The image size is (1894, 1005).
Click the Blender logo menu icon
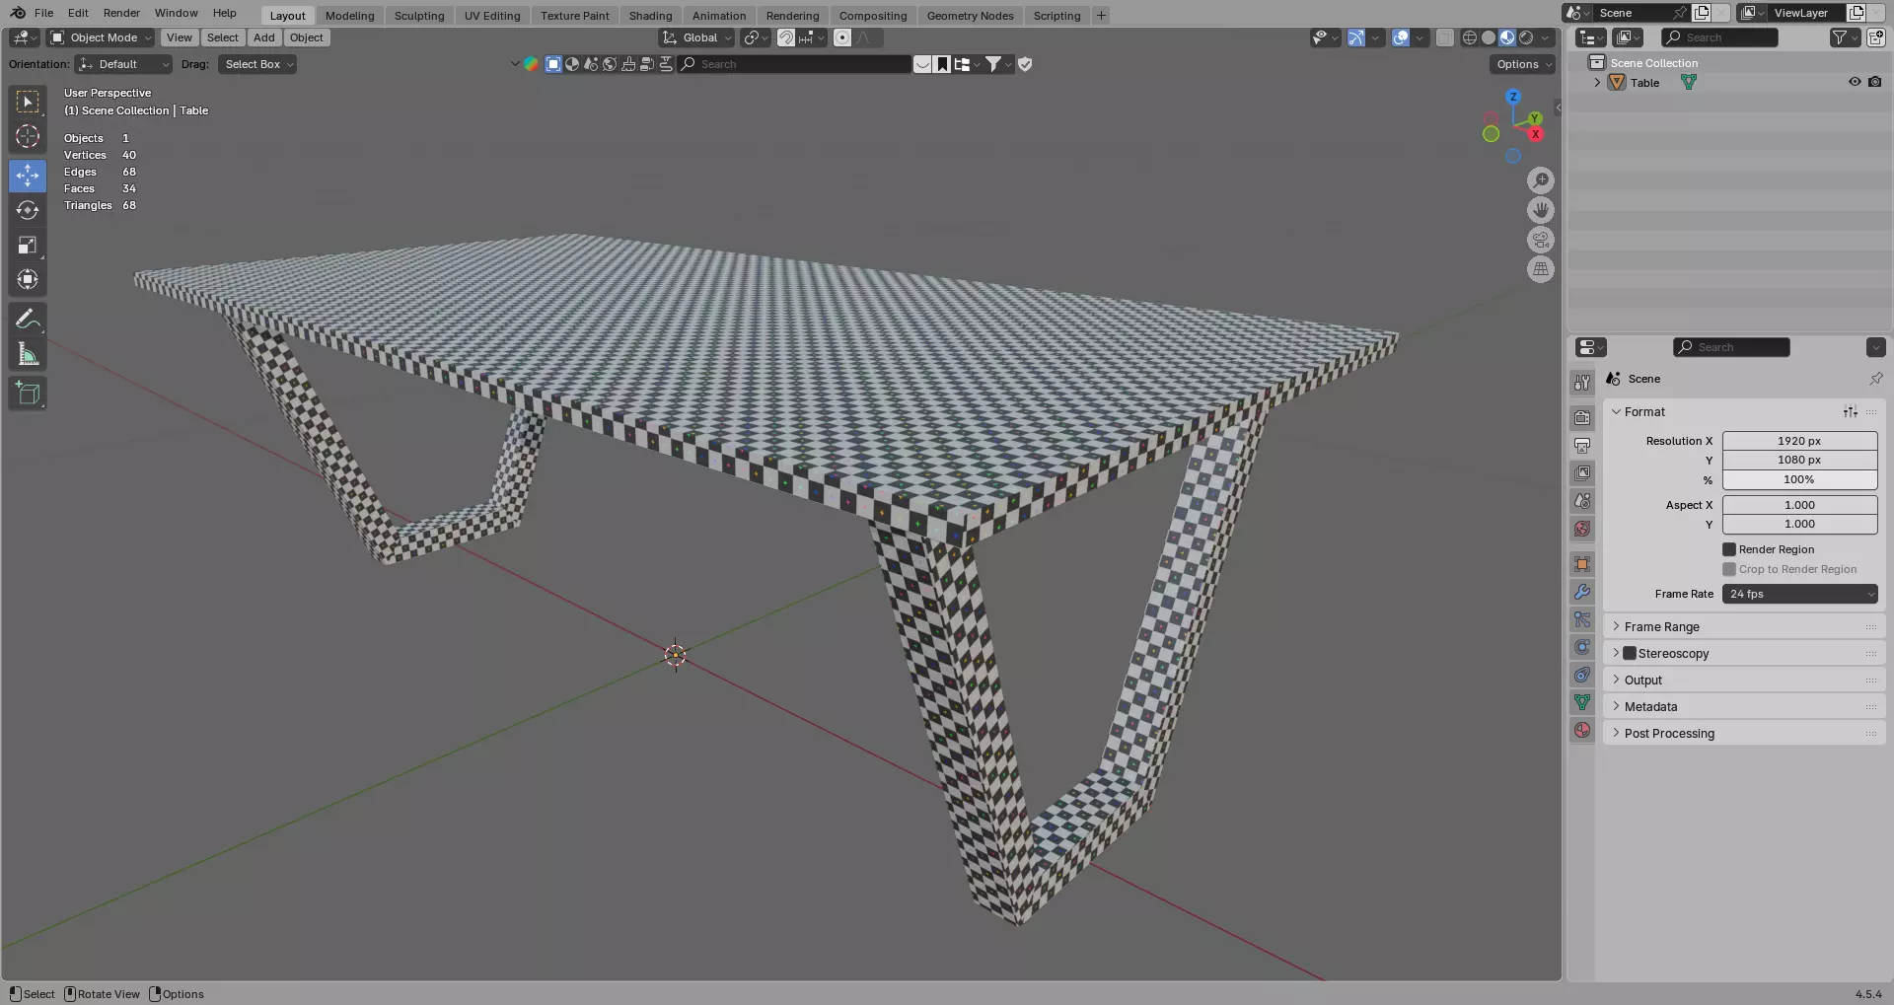[x=18, y=13]
